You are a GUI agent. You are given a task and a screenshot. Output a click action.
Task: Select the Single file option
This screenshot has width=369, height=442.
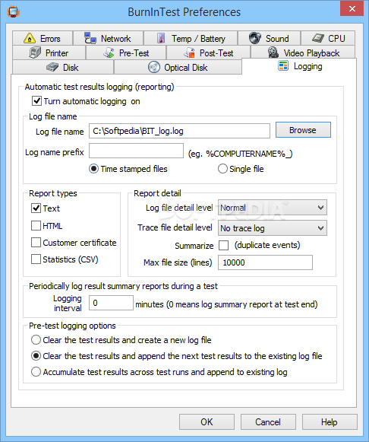[222, 169]
